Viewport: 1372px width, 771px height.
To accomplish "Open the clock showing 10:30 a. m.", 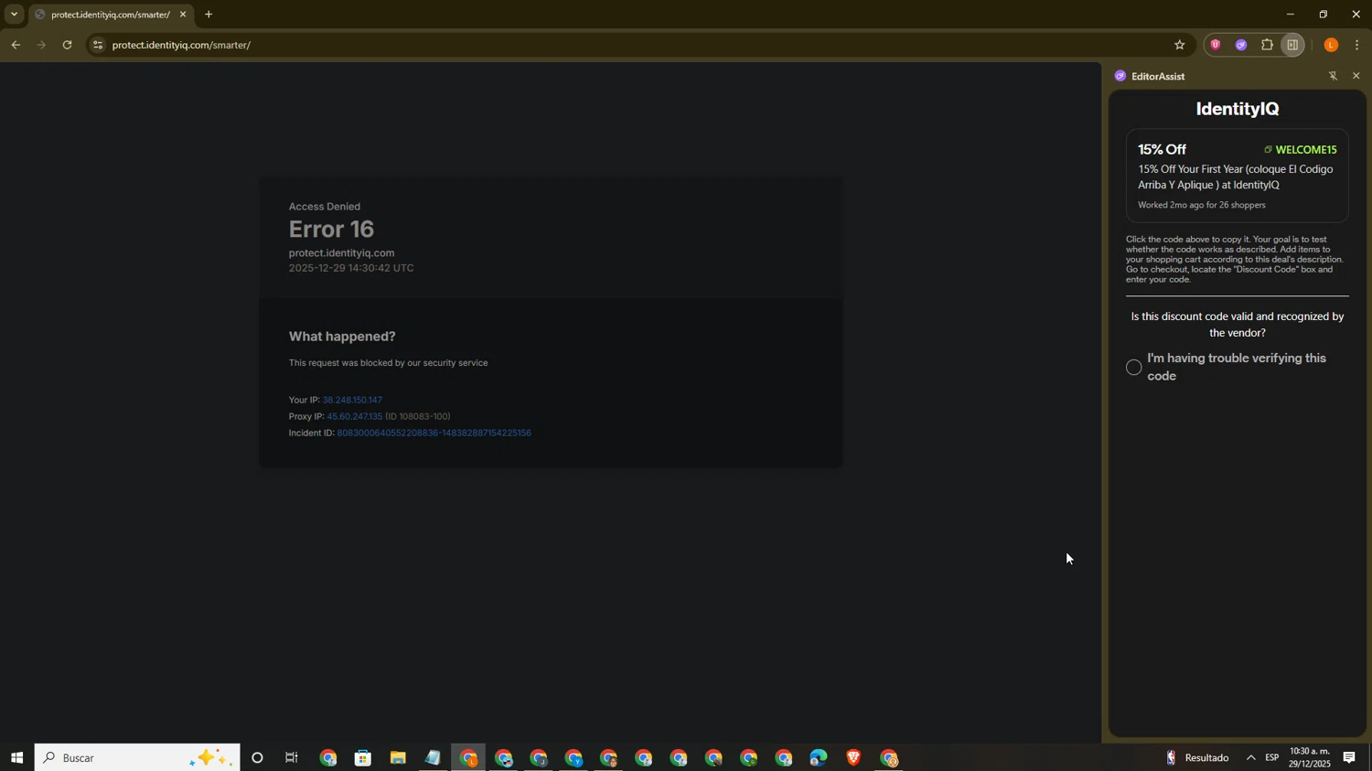I will pos(1310,757).
